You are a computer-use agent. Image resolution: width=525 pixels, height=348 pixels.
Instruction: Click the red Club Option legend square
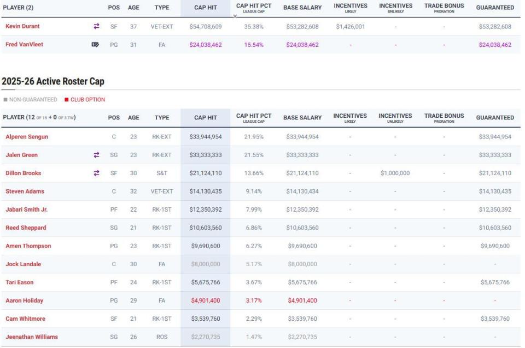tap(67, 99)
